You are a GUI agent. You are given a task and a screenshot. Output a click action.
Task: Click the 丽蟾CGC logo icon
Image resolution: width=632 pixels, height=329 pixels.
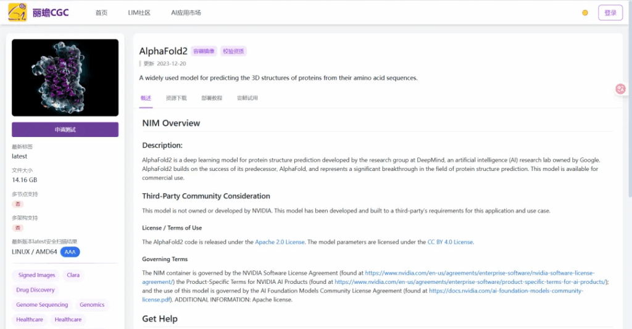[17, 12]
